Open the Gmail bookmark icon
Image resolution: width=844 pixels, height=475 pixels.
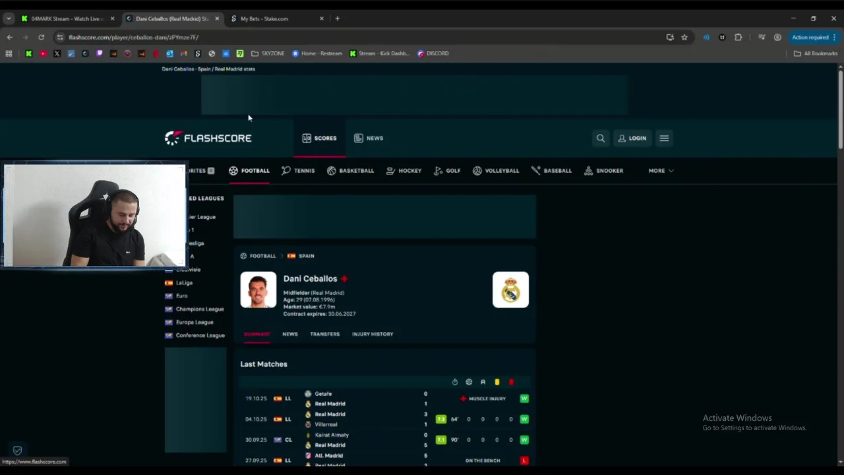click(x=183, y=53)
